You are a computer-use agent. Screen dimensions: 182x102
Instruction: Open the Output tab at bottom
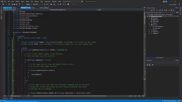11,98
